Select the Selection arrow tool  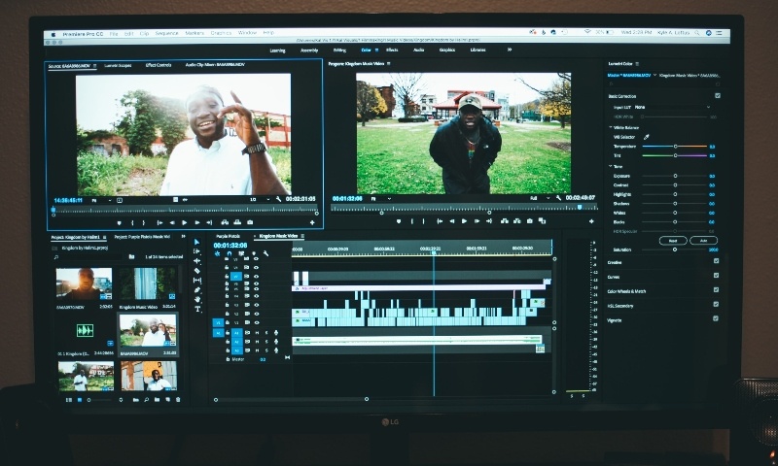(x=197, y=242)
